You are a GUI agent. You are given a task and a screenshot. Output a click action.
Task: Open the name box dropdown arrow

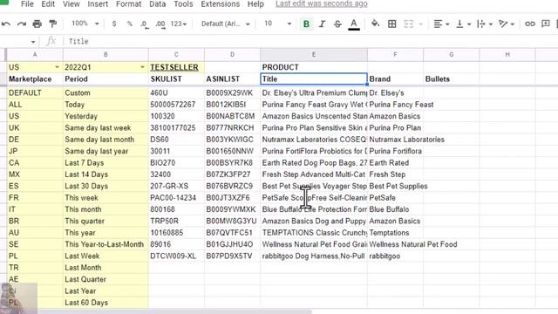tap(33, 42)
